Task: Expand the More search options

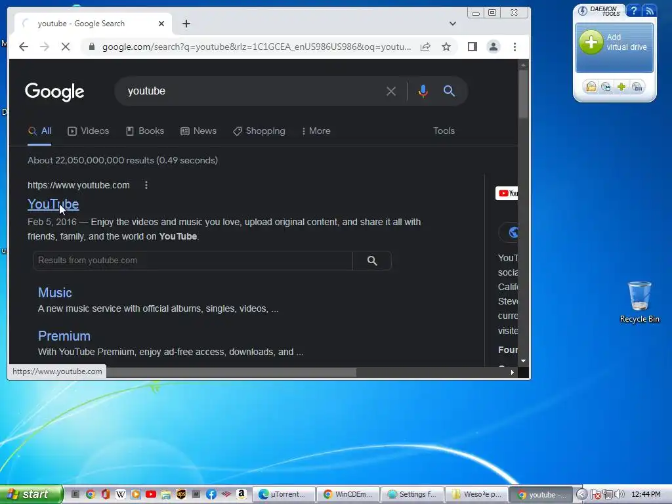Action: click(316, 131)
